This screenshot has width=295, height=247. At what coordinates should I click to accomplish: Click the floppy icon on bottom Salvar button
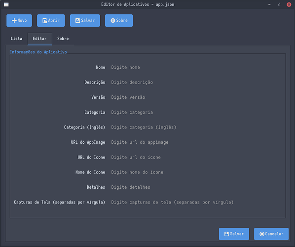[x=227, y=234]
